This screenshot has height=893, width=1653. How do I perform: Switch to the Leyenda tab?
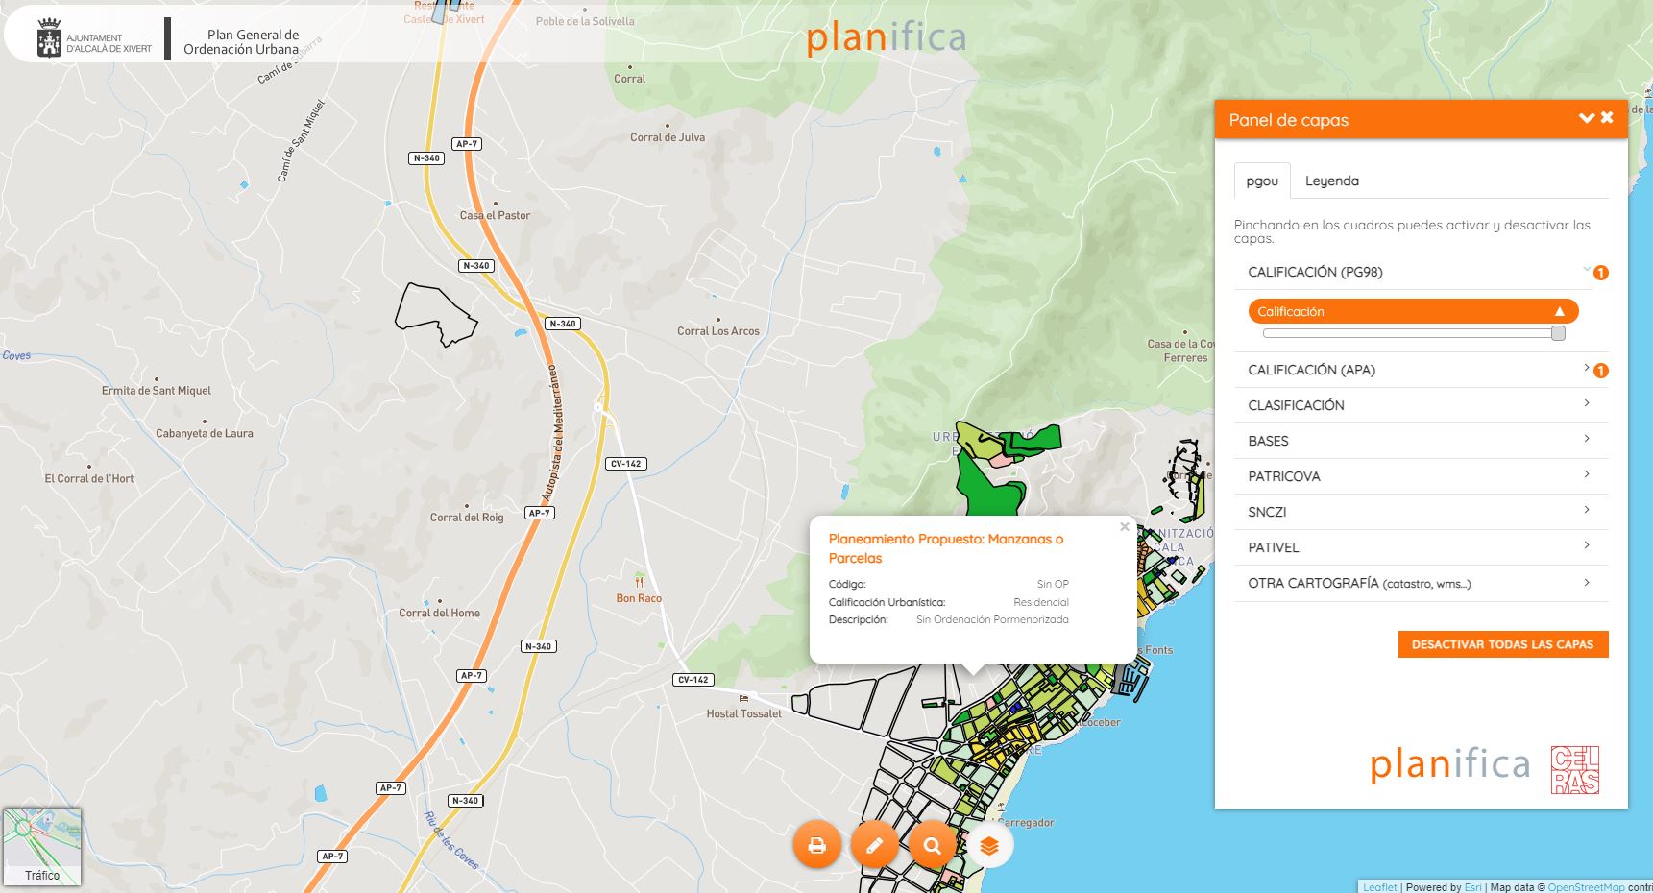pos(1331,181)
